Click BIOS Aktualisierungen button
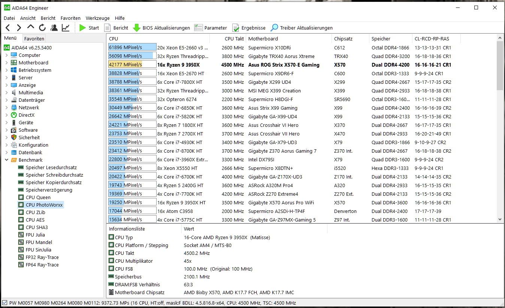Screen dimensions: 505x308 (161, 28)
